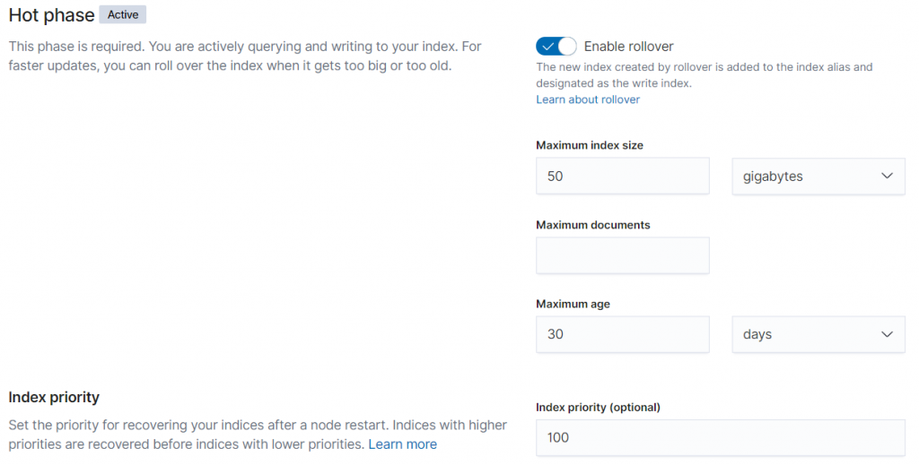Screen dimensions: 919x465
Task: Click the Maximum index size input field
Action: (622, 177)
